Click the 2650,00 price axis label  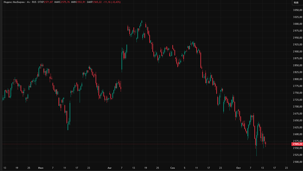coord(298,120)
